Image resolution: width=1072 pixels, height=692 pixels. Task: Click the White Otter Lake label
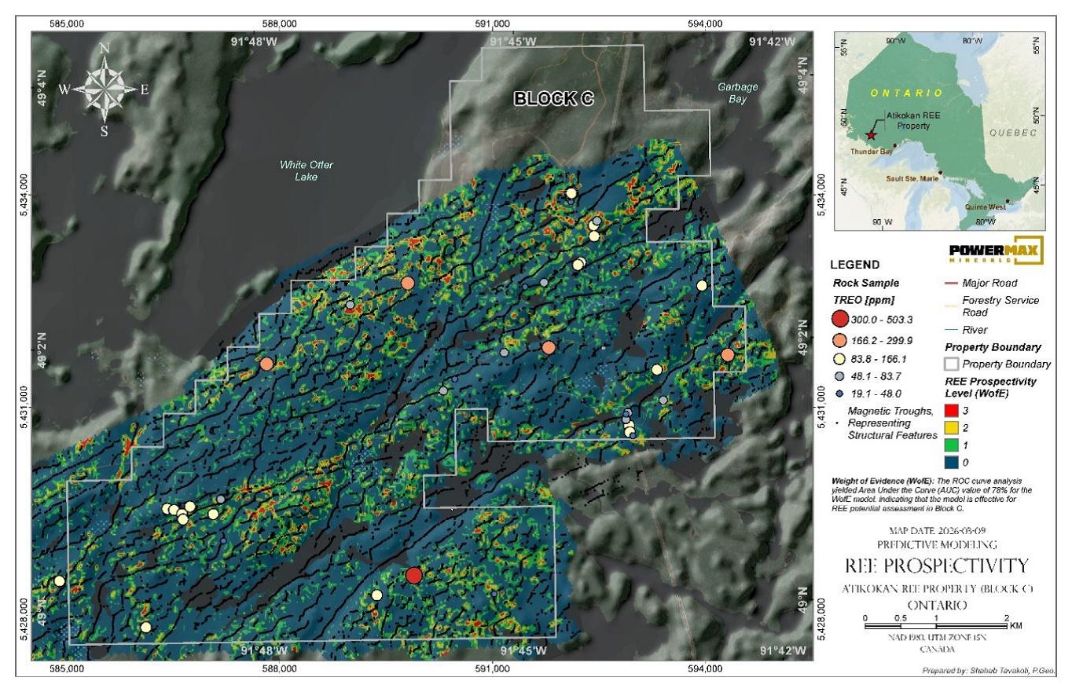click(303, 170)
